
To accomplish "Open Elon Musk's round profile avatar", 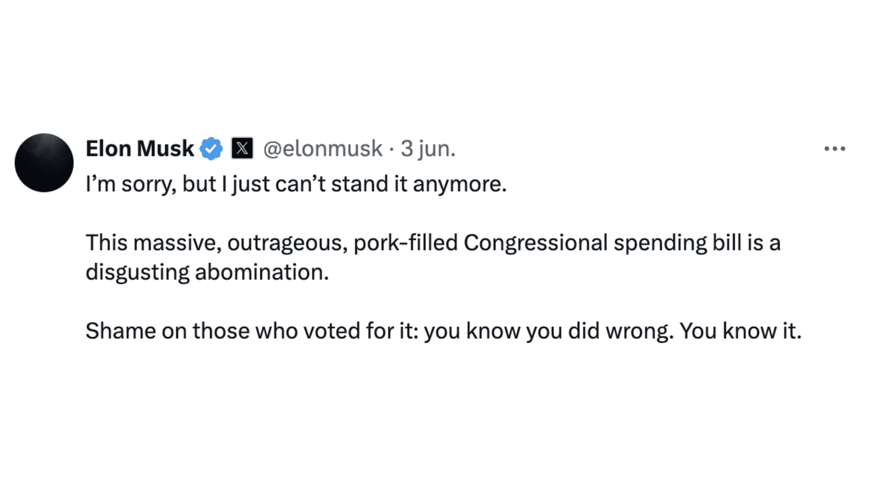I will 44,163.
